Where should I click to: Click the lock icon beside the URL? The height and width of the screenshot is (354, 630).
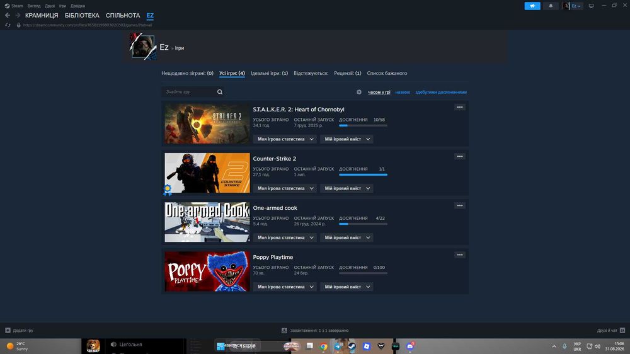(18, 25)
